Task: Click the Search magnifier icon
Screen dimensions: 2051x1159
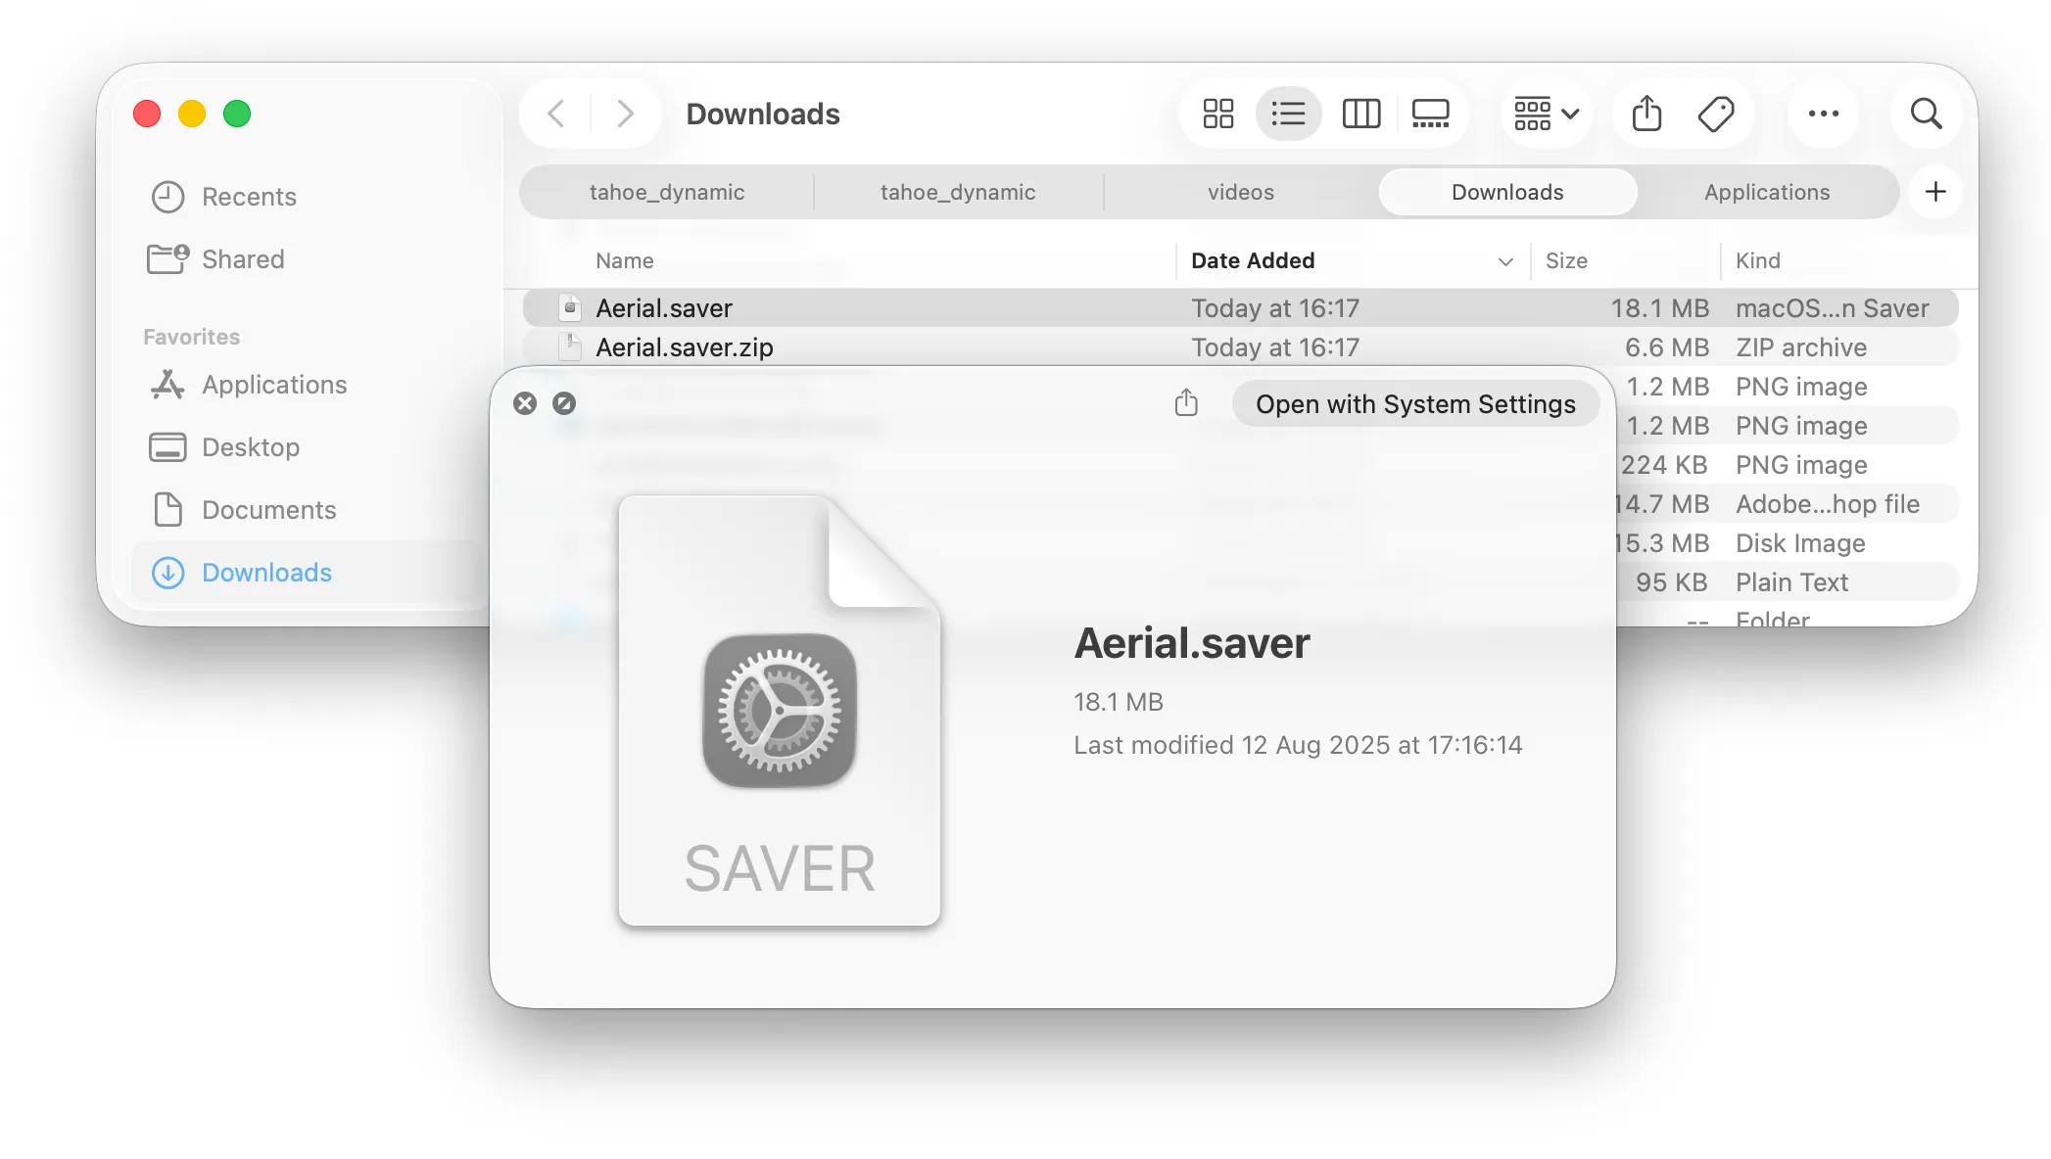Action: [x=1927, y=114]
